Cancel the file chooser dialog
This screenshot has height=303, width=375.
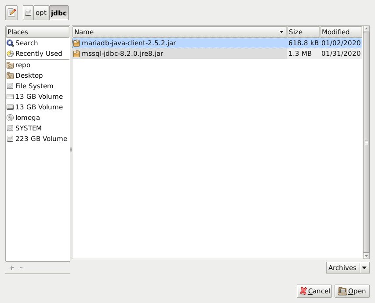314,291
